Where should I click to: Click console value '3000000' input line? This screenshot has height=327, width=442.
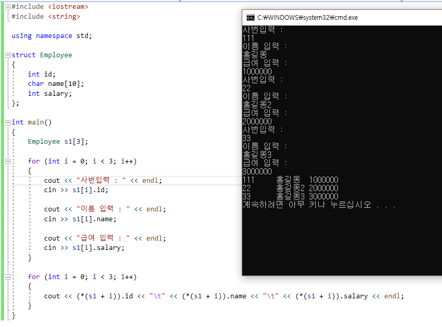[257, 171]
